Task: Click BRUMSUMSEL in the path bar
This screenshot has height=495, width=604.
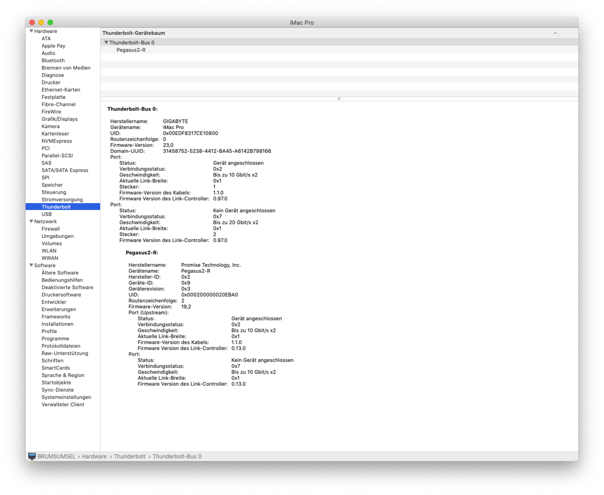Action: pyautogui.click(x=56, y=456)
